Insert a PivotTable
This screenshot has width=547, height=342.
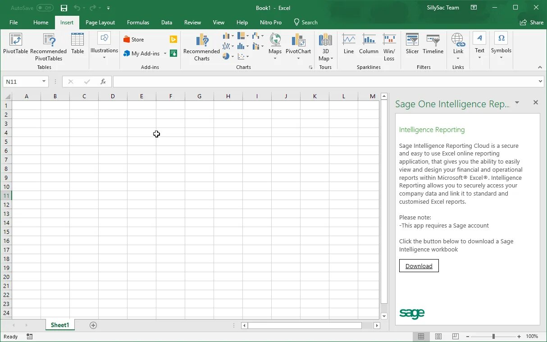[16, 44]
